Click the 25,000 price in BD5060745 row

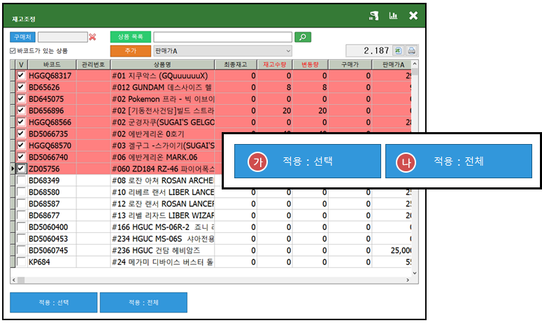(401, 250)
